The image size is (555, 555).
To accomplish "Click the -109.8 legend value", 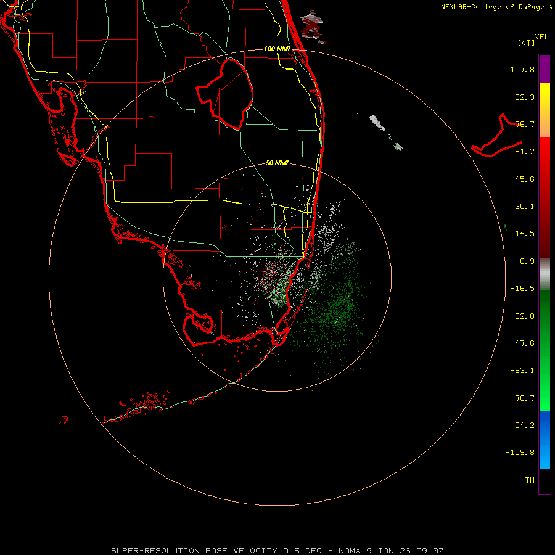I will [520, 453].
